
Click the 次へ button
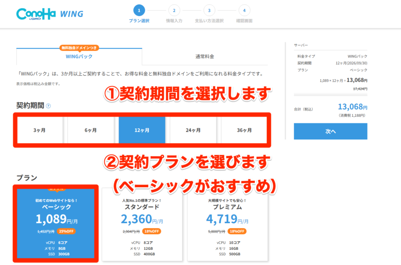pos(330,131)
